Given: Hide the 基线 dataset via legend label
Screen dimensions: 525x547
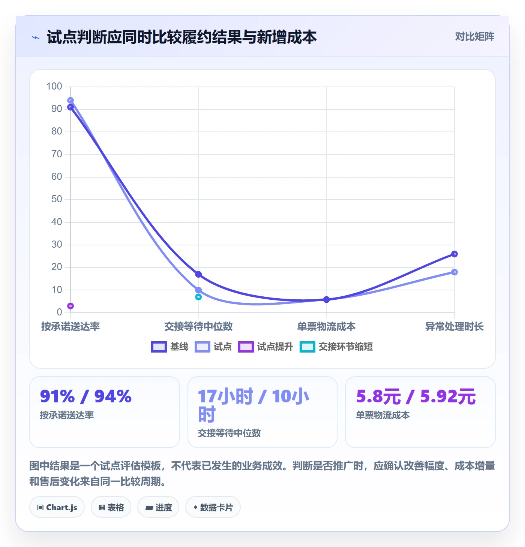Looking at the screenshot, I should [179, 347].
